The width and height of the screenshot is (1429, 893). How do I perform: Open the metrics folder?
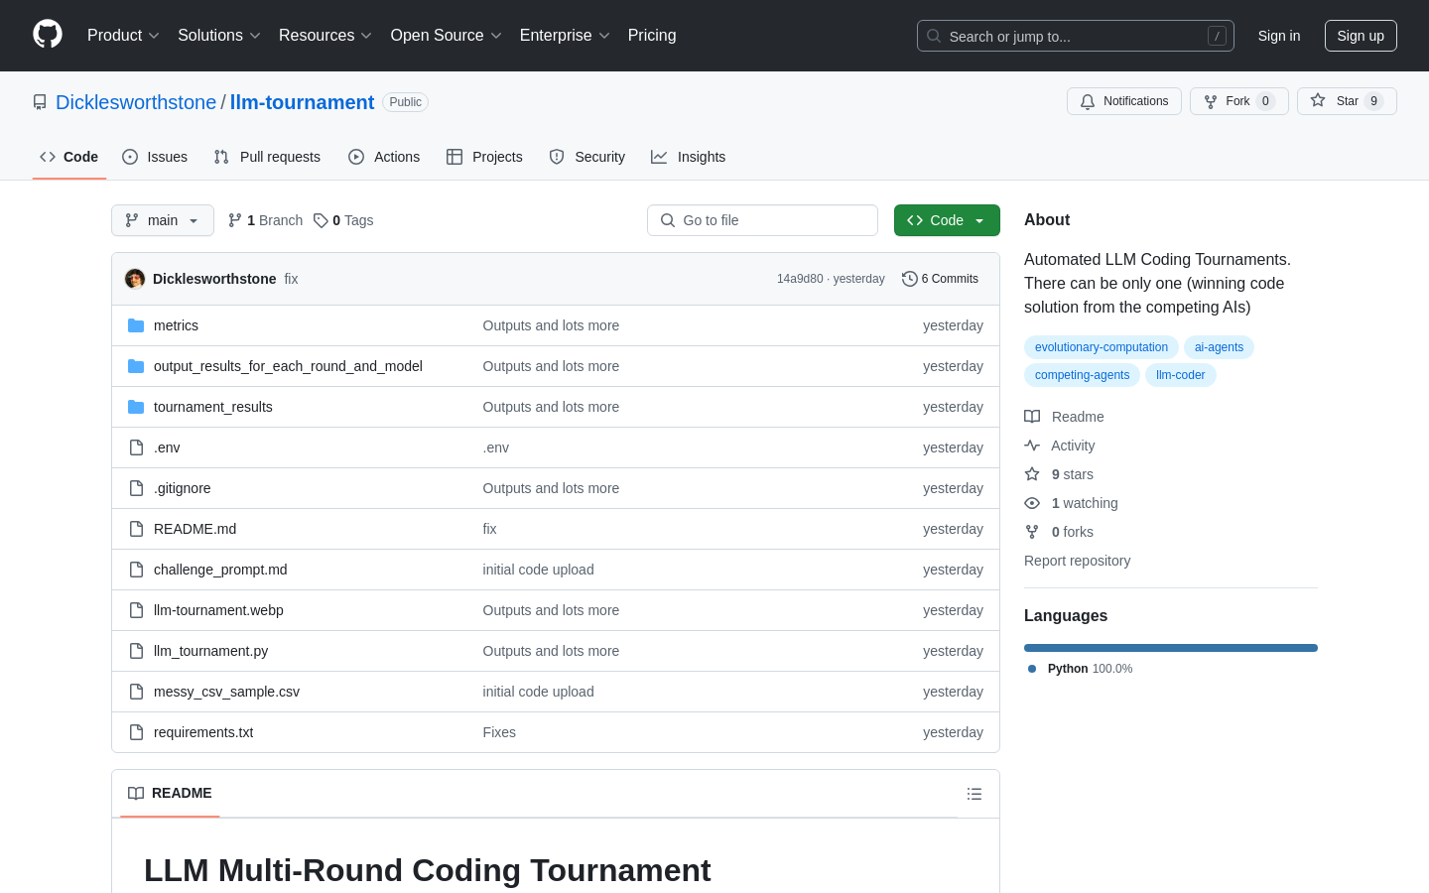pos(176,325)
